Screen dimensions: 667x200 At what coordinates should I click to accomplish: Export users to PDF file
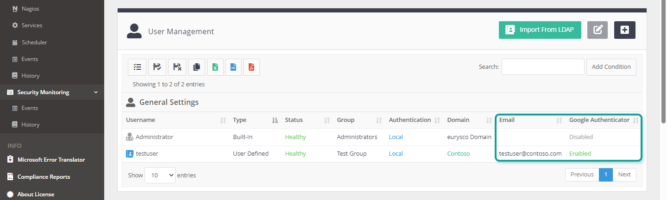(252, 67)
